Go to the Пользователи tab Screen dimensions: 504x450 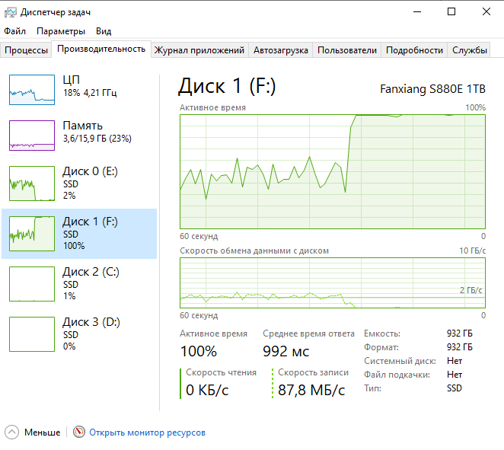click(346, 50)
